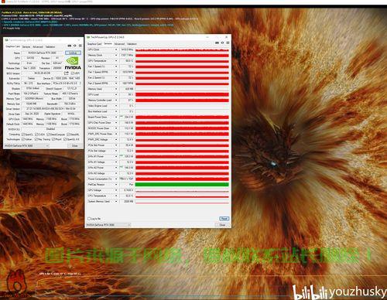The image size is (387, 300).
Task: Open the Fan 2 Speed (%) dropdown arrow
Action: point(116,77)
